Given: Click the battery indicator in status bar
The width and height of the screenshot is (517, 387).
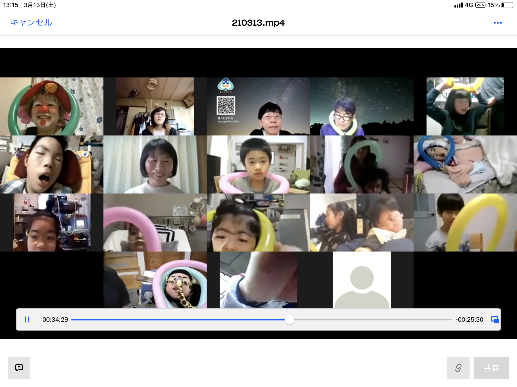Looking at the screenshot, I should click(507, 5).
